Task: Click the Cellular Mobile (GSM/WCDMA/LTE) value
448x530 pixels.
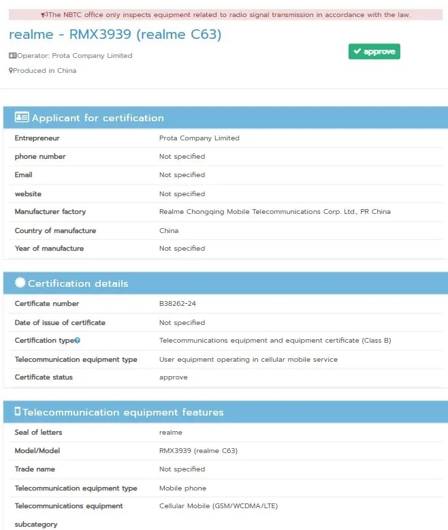Action: (x=218, y=506)
